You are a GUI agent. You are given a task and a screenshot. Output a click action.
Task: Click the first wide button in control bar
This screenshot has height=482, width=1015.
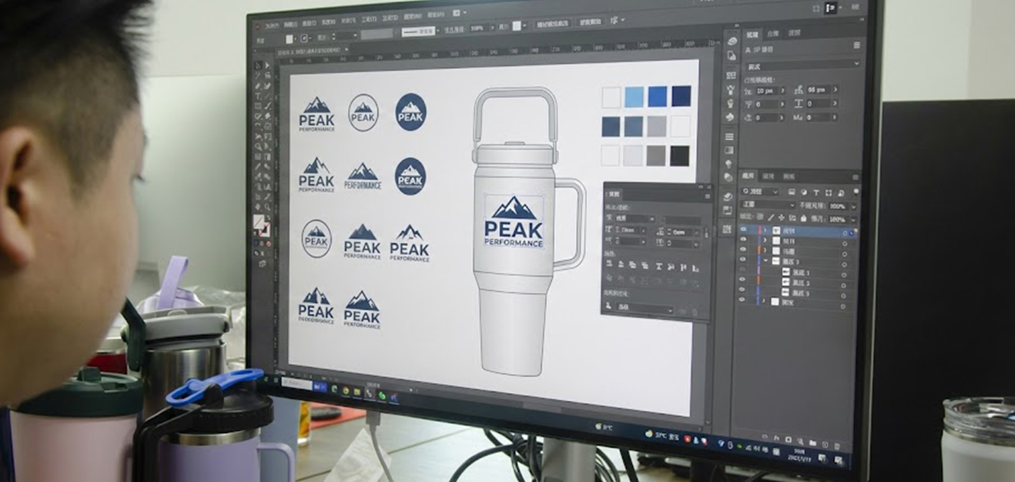pos(553,24)
